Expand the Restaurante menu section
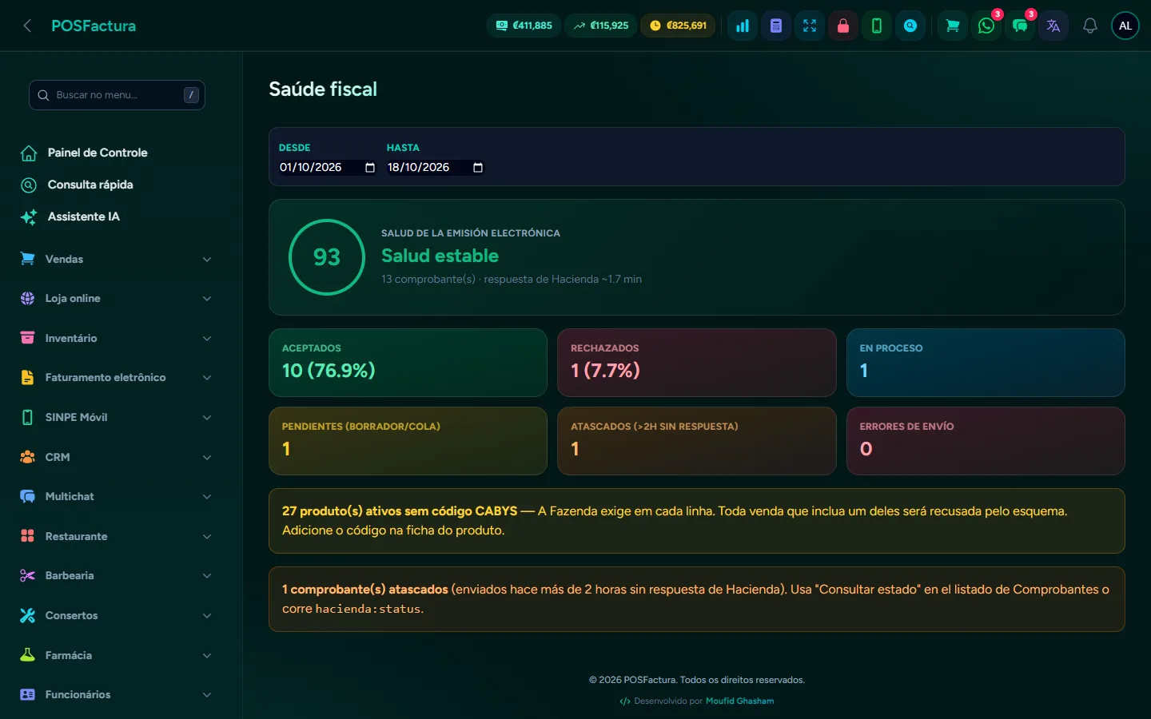 (x=117, y=536)
